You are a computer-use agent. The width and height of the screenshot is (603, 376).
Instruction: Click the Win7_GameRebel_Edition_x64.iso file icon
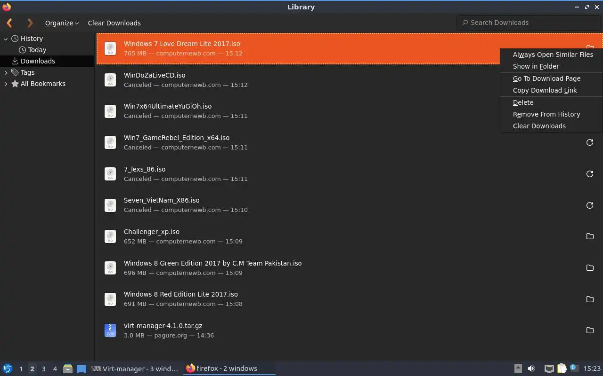point(110,142)
